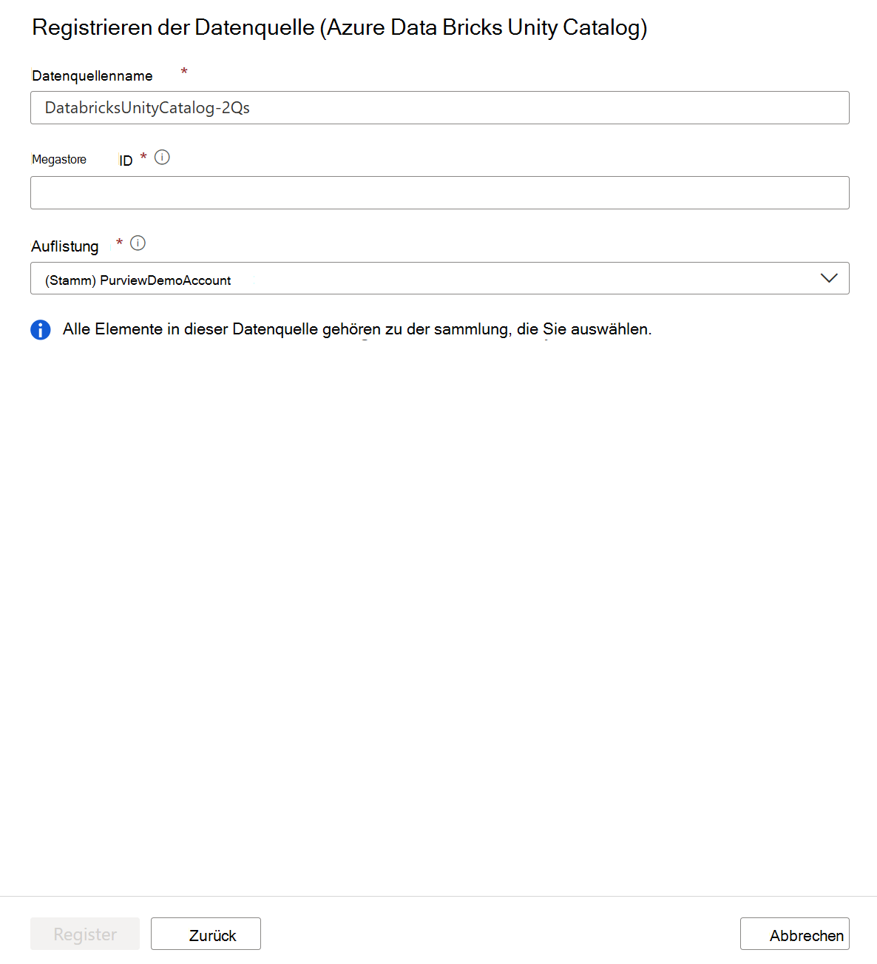Click the Register button
Screen dimensions: 877x964
click(x=84, y=934)
